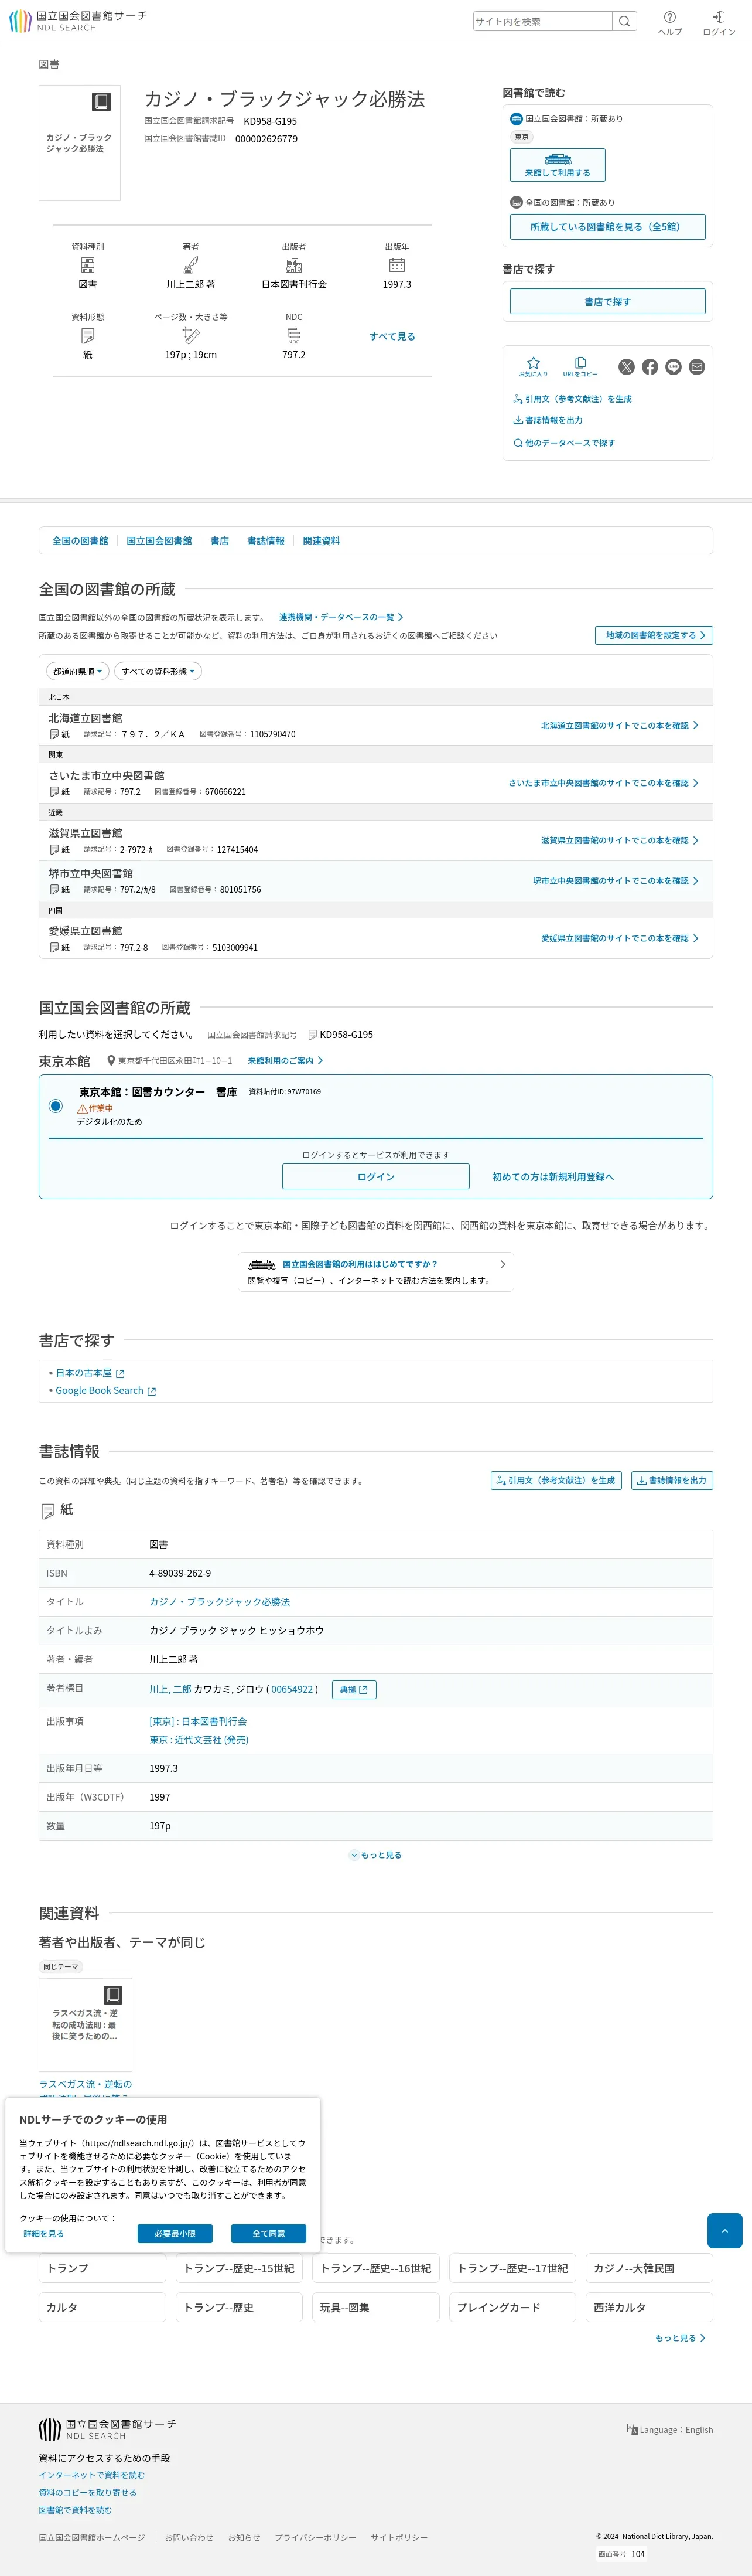The width and height of the screenshot is (752, 2576).
Task: Select keyword tag カジノ--大韓民国
Action: pyautogui.click(x=649, y=2269)
